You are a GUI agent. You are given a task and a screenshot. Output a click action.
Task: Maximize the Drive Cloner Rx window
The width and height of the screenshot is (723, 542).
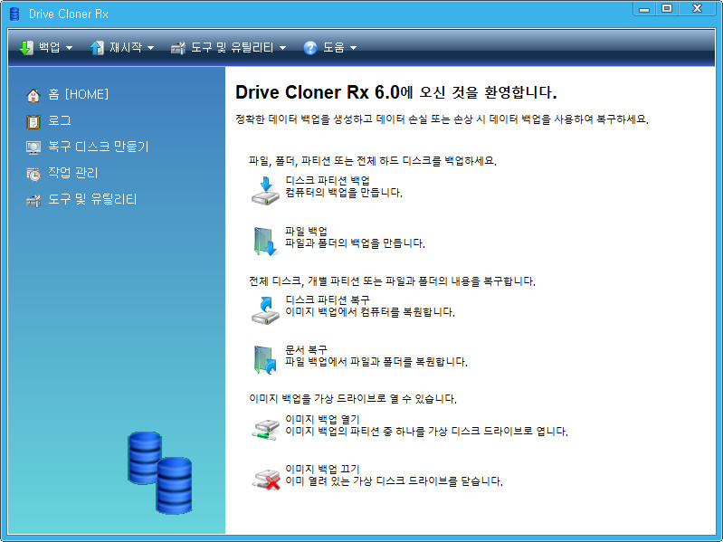[x=667, y=9]
